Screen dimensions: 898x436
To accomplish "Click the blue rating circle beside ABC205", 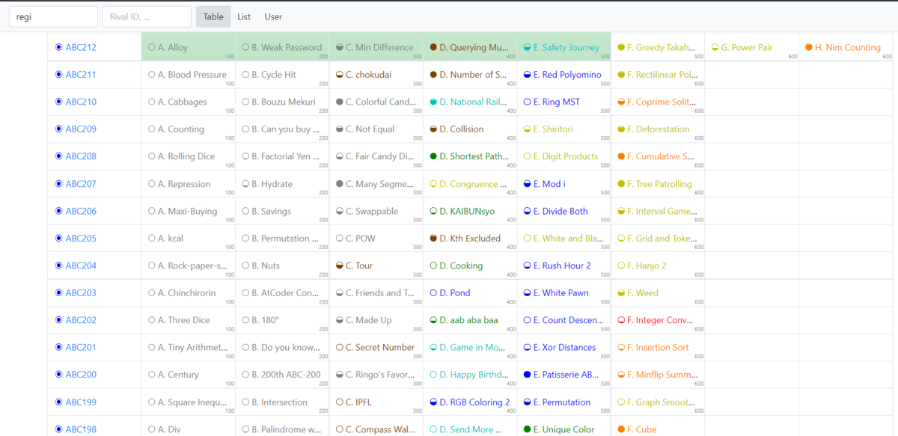I will click(x=58, y=239).
